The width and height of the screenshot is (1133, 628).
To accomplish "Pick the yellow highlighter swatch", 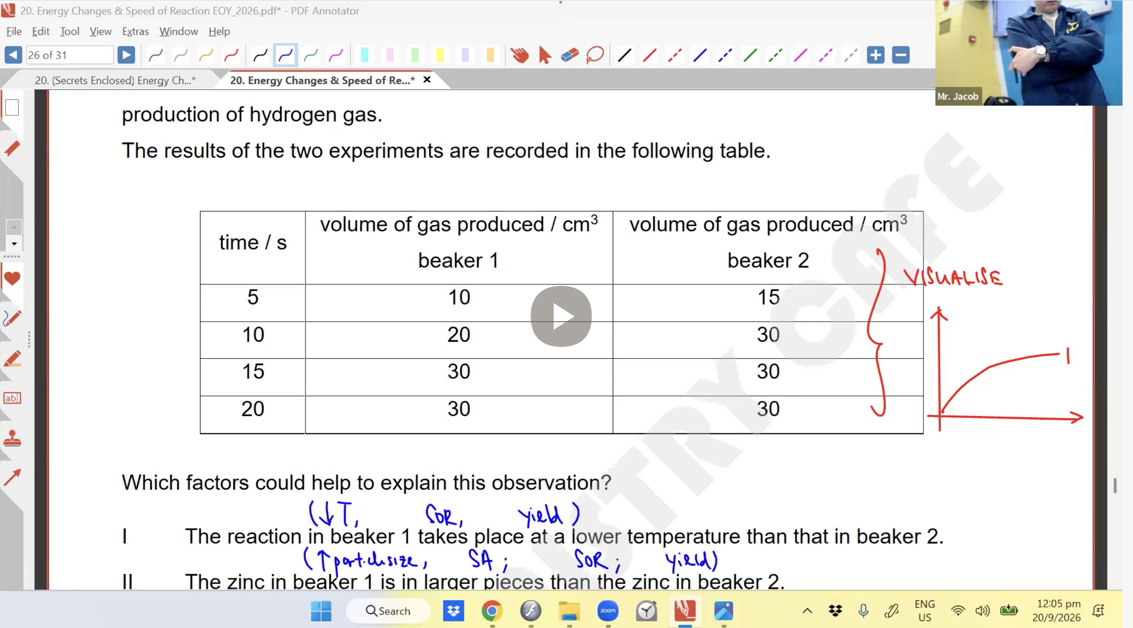I will tap(440, 55).
